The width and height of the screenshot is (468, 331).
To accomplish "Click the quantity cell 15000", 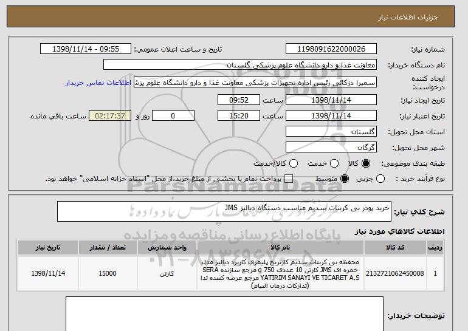I will tap(108, 273).
